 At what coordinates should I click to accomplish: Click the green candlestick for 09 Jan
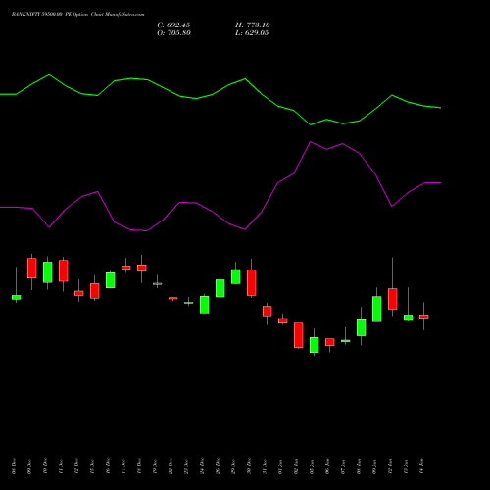377,309
